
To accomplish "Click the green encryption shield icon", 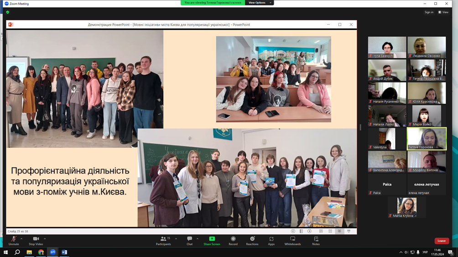I will 8,12.
